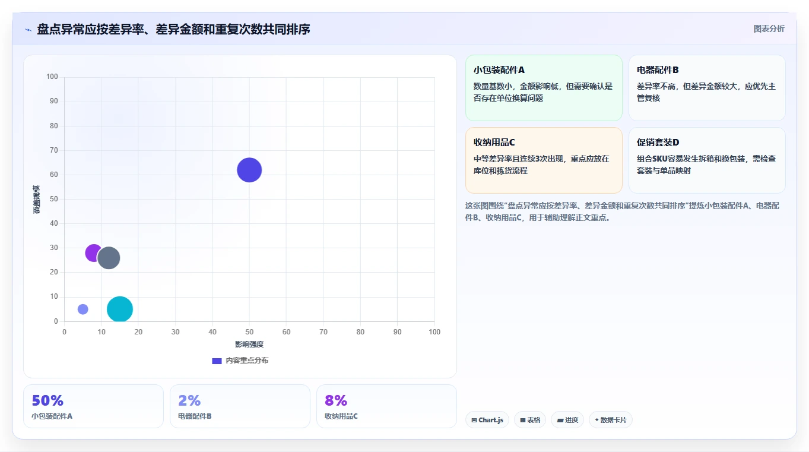Select the 小包装配件A info card
Viewport: 809px width, 452px height.
pyautogui.click(x=544, y=88)
